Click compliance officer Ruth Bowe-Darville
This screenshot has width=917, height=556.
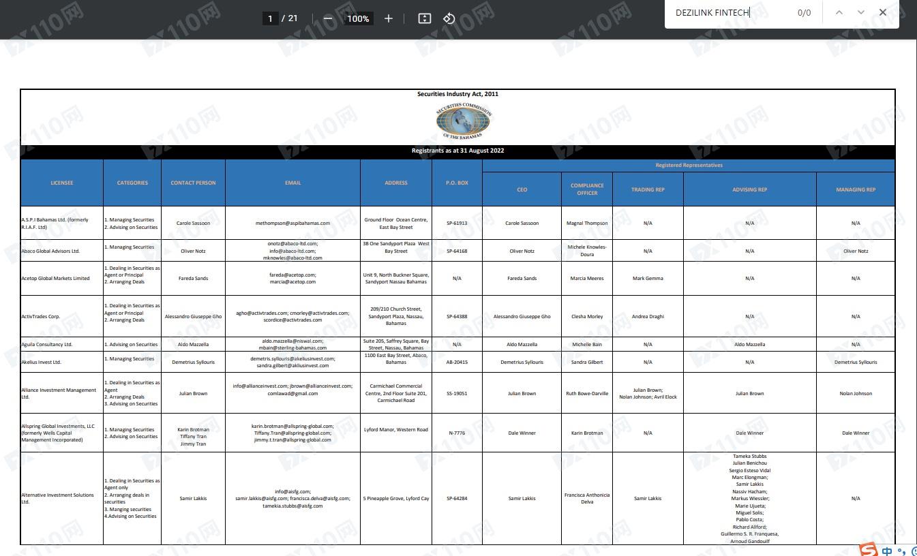coord(587,393)
